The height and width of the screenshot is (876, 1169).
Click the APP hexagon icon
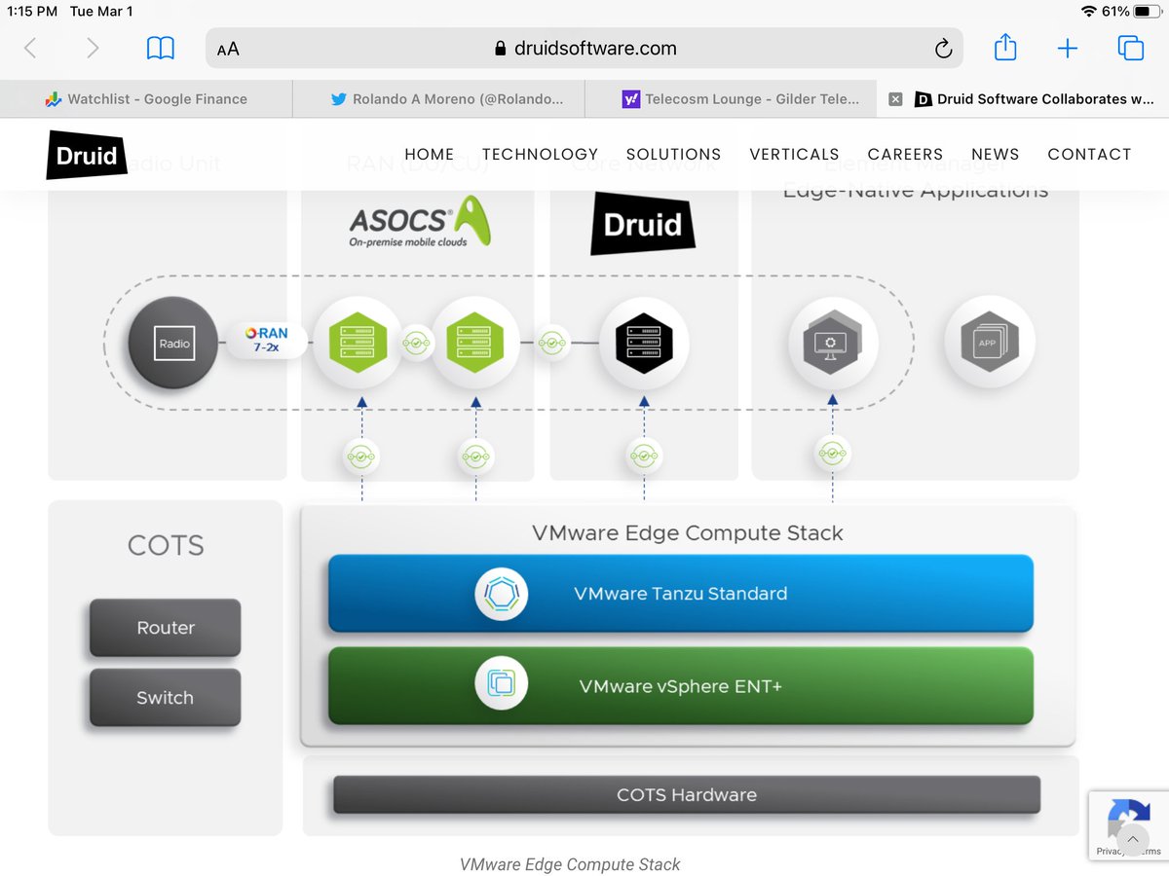(989, 343)
